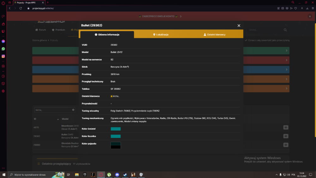Toggle eye icon for vehicle 29990 row

tap(286, 145)
